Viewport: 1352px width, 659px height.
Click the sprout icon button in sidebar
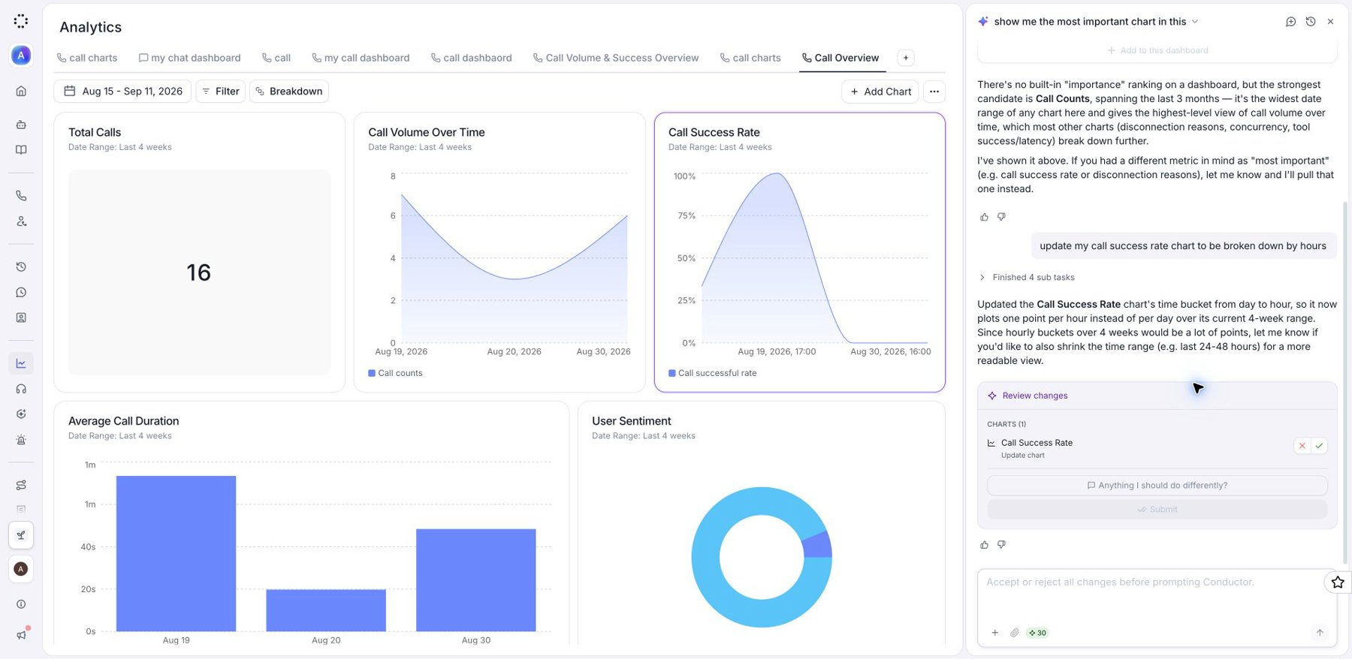coord(21,535)
